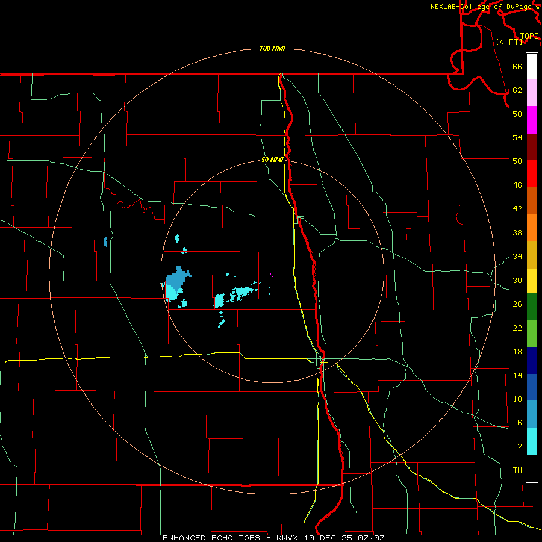Click the light pink legend swatch
Screen dimensions: 542x542
(x=532, y=93)
